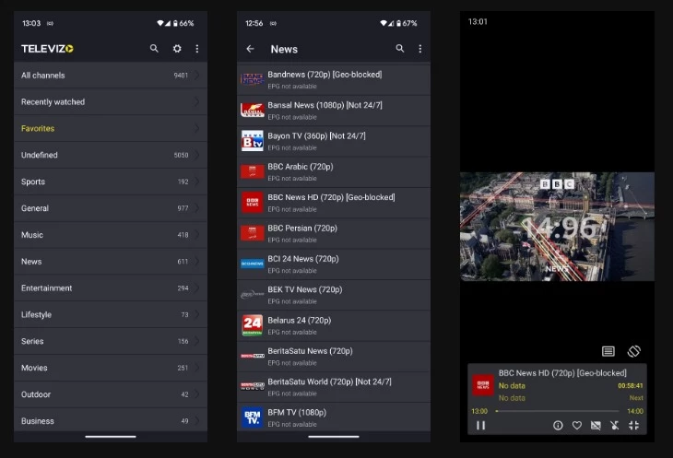Play BeritaSatu World (720p) channel
Image resolution: width=673 pixels, height=458 pixels.
(334, 387)
